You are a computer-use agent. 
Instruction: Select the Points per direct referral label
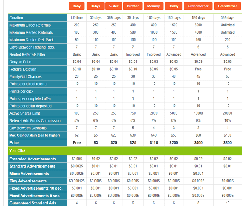(28, 84)
